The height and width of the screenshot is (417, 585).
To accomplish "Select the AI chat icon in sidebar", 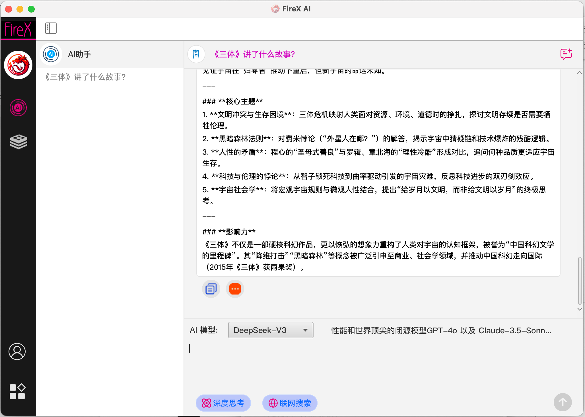I will point(18,108).
